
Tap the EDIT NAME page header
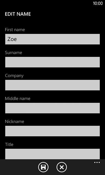click(x=18, y=14)
